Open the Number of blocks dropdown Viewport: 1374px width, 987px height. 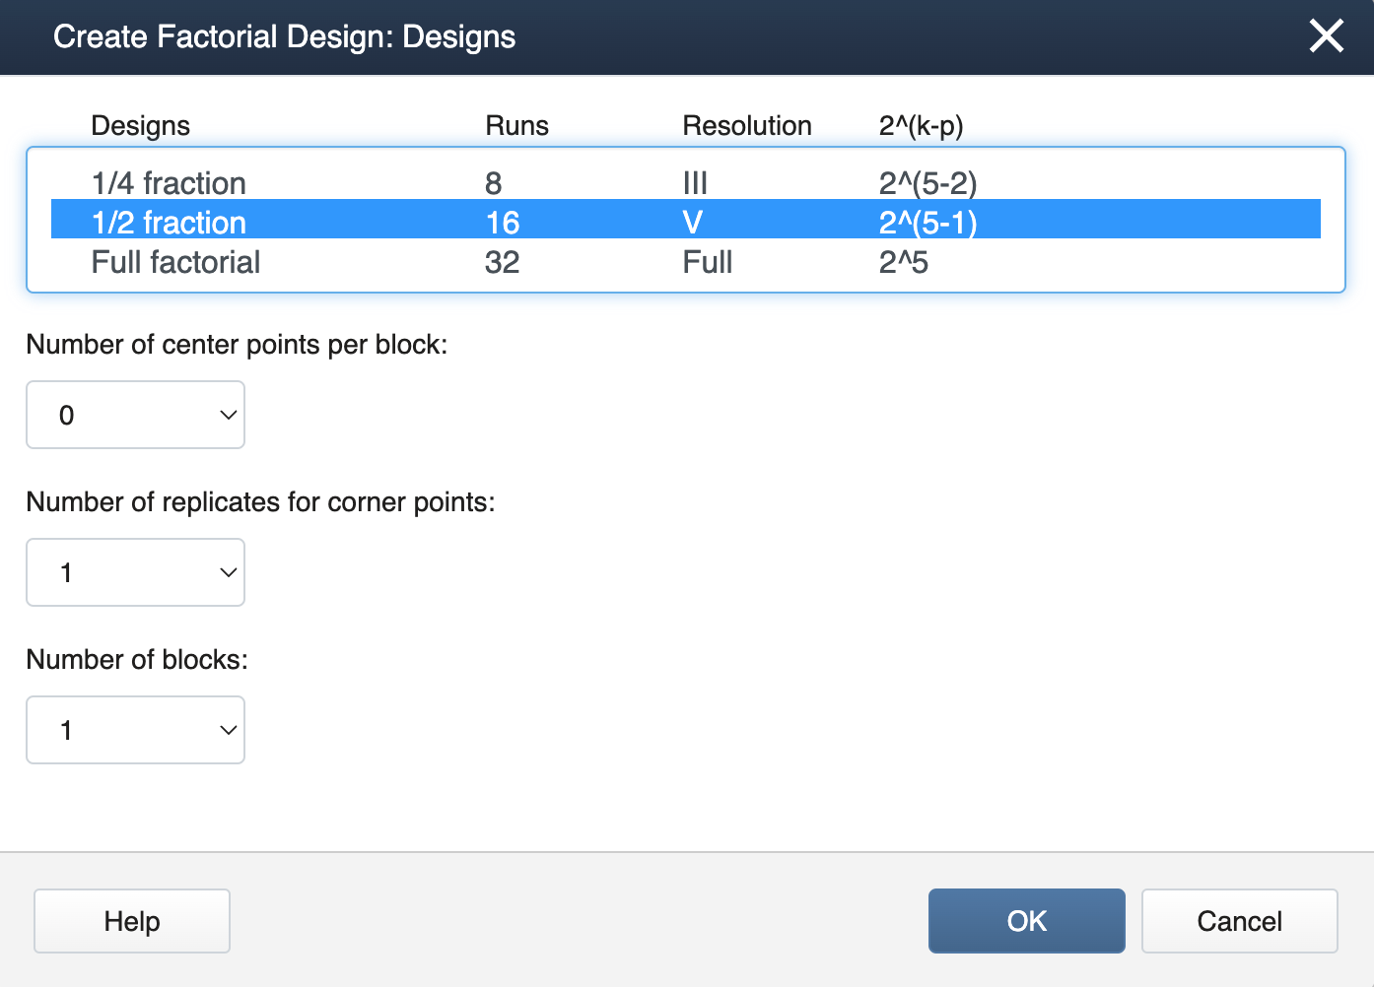pyautogui.click(x=136, y=730)
